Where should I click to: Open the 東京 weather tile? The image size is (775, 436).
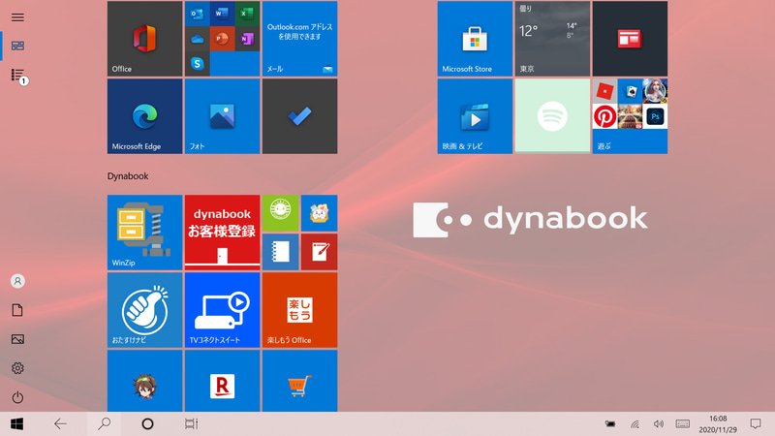[x=552, y=39]
